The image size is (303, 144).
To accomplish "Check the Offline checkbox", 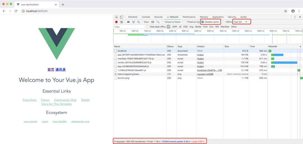I will coord(224,22).
